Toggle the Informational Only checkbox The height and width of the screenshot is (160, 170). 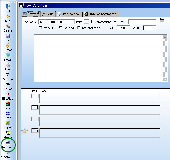tap(93, 22)
